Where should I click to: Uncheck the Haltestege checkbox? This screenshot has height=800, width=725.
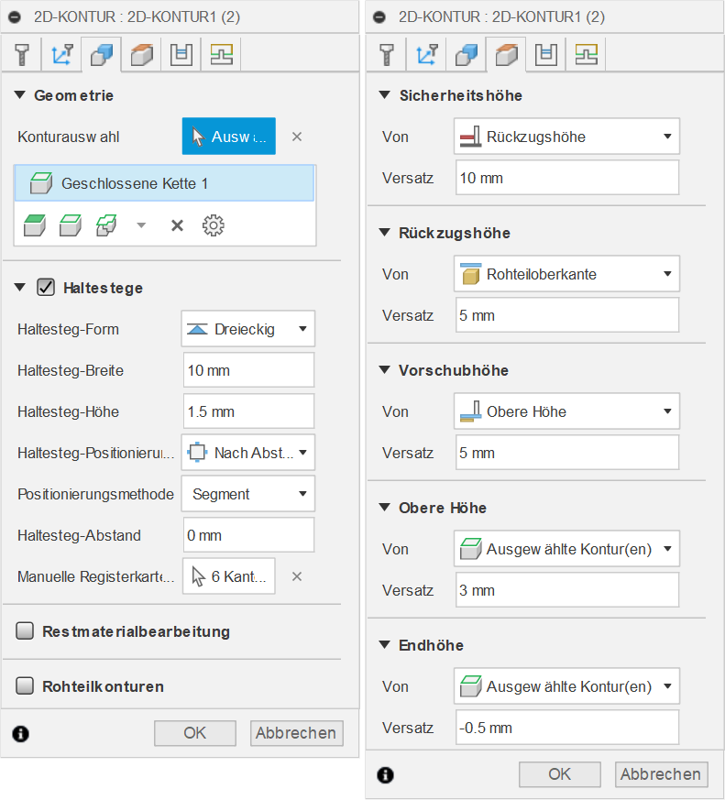(x=46, y=288)
